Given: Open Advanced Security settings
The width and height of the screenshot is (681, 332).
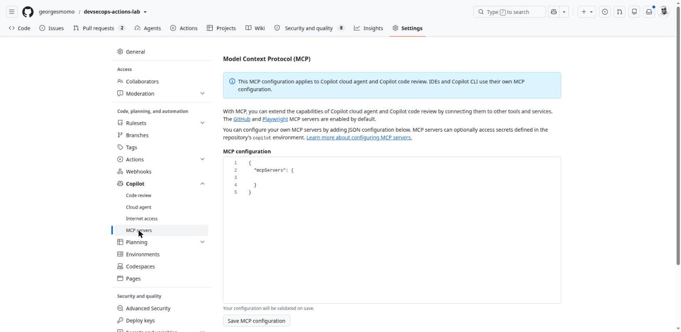Looking at the screenshot, I should pos(148,308).
